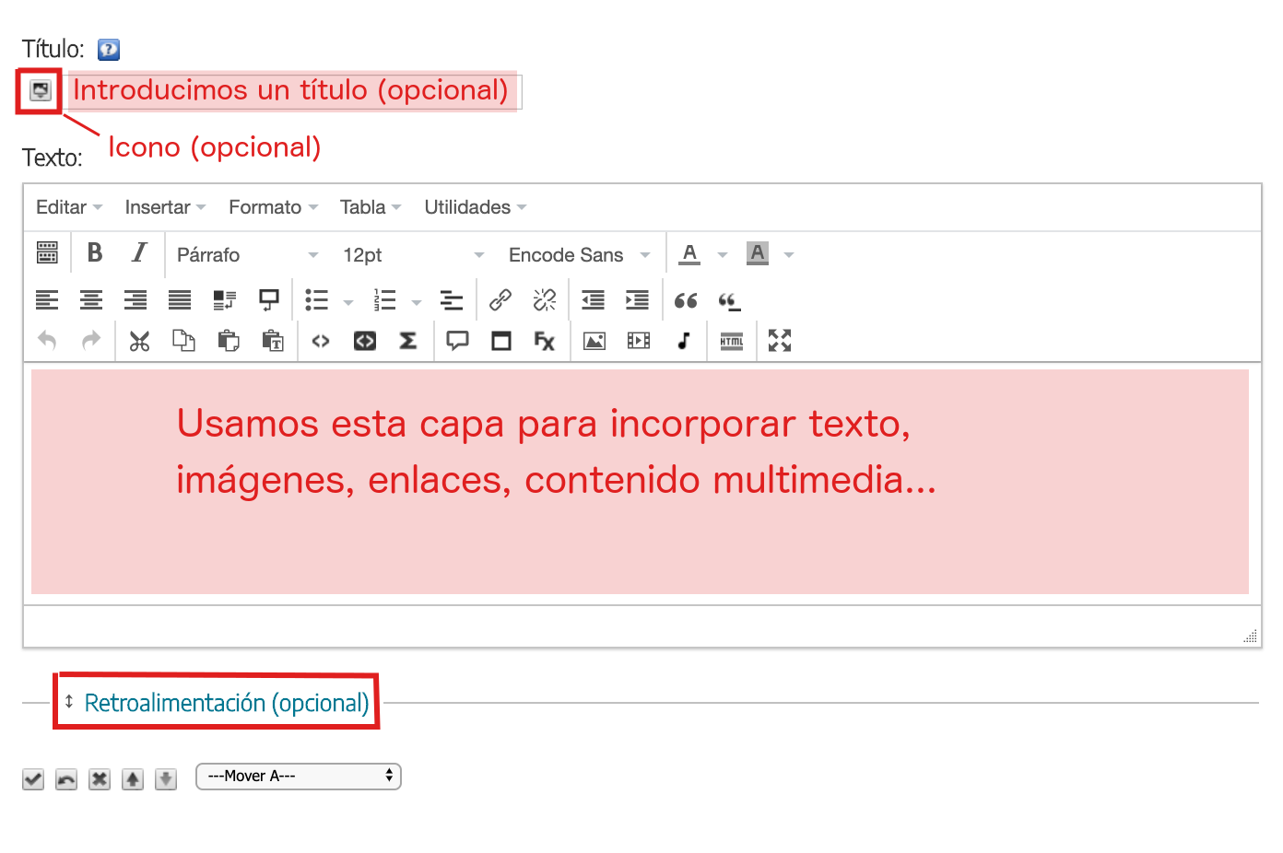Screen dimensions: 1283x853
Task: Click the Insert video icon
Action: click(638, 341)
